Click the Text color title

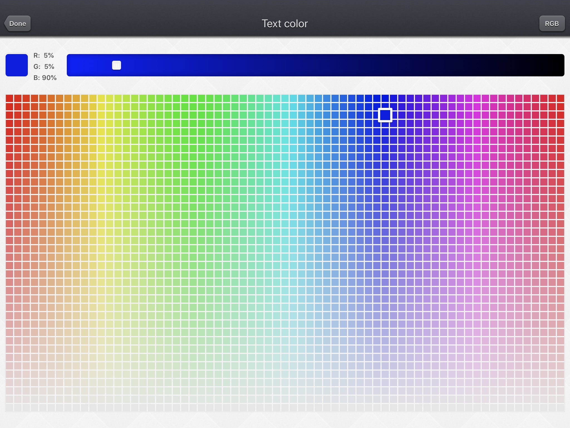285,24
